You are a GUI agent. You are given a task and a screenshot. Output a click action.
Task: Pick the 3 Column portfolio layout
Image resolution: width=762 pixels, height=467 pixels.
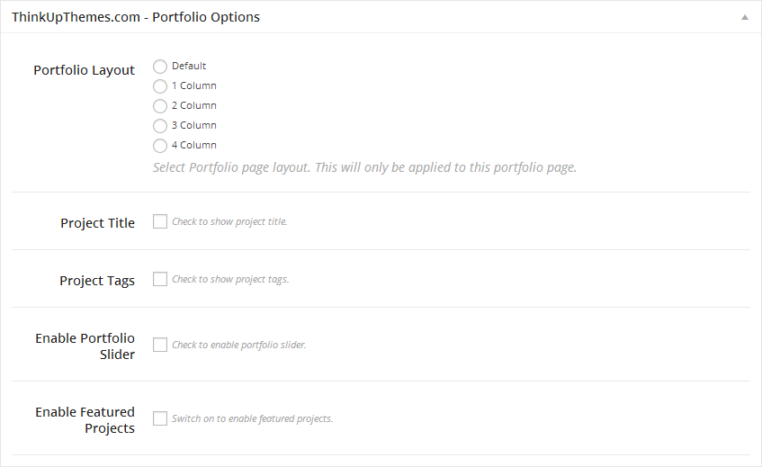pos(160,126)
